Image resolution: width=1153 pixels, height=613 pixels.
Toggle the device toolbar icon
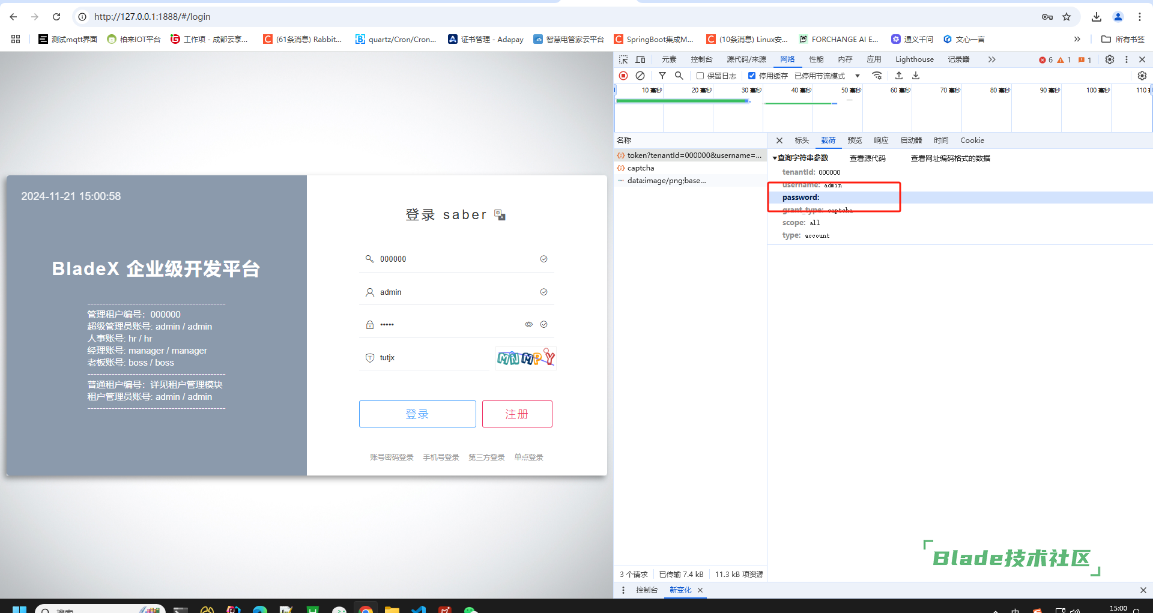tap(641, 59)
